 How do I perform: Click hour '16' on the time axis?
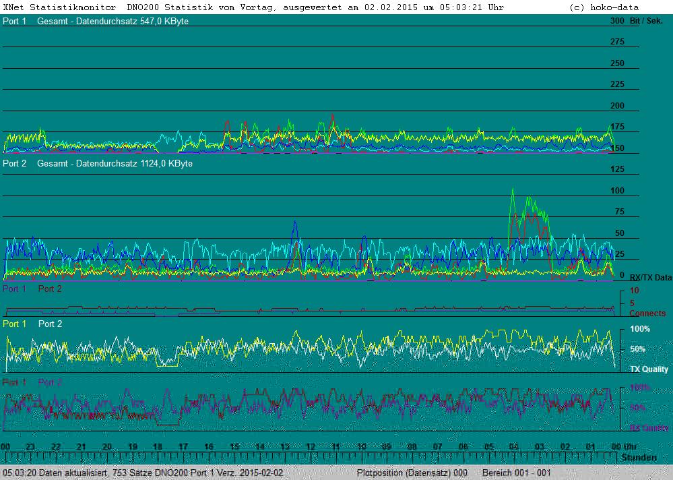point(209,446)
